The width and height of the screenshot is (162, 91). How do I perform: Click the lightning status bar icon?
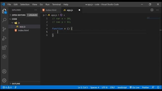click(x=15, y=87)
